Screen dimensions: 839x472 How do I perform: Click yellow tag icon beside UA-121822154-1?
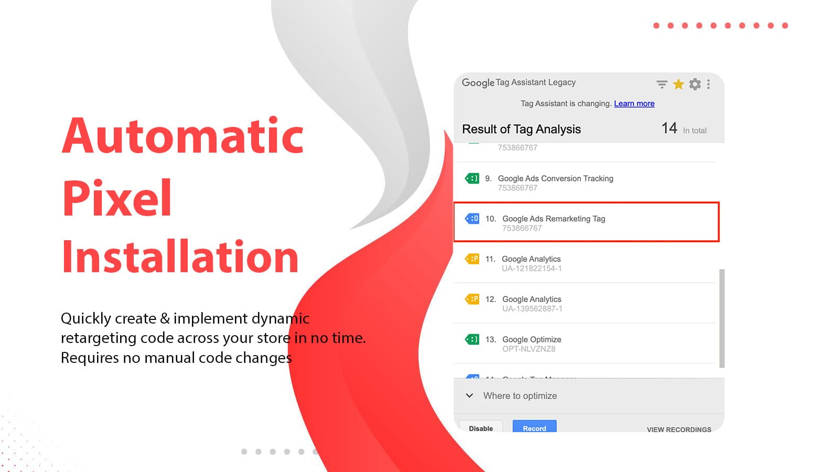(472, 259)
